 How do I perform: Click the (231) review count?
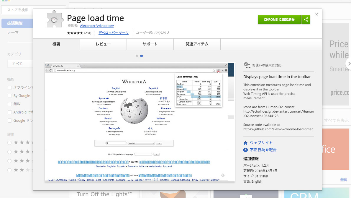(x=88, y=33)
